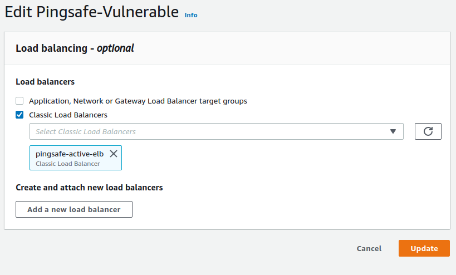Click the selected load balancer token box
The image size is (456, 275).
[x=76, y=158]
